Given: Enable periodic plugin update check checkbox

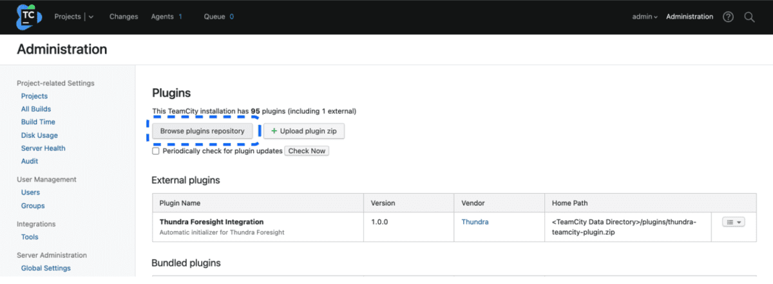Looking at the screenshot, I should pos(155,151).
